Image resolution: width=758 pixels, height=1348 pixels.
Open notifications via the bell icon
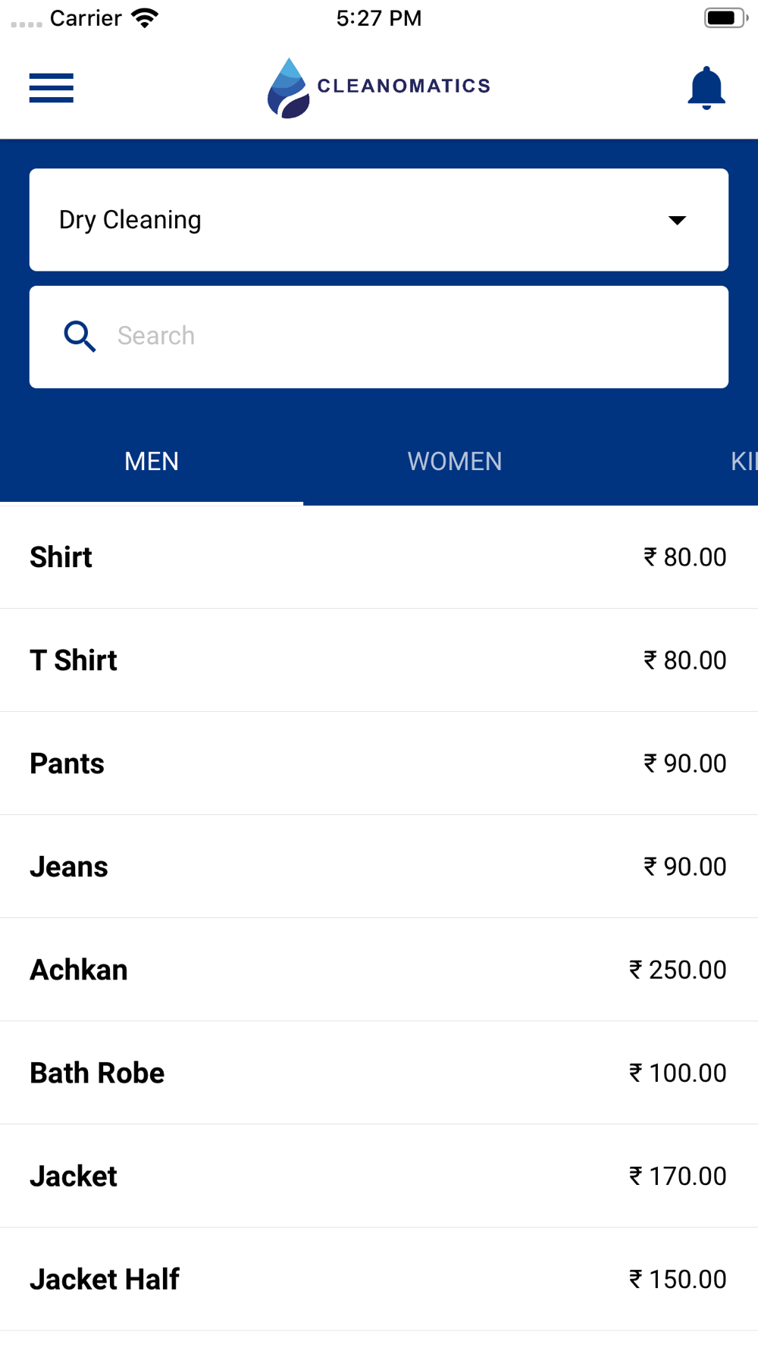[706, 88]
